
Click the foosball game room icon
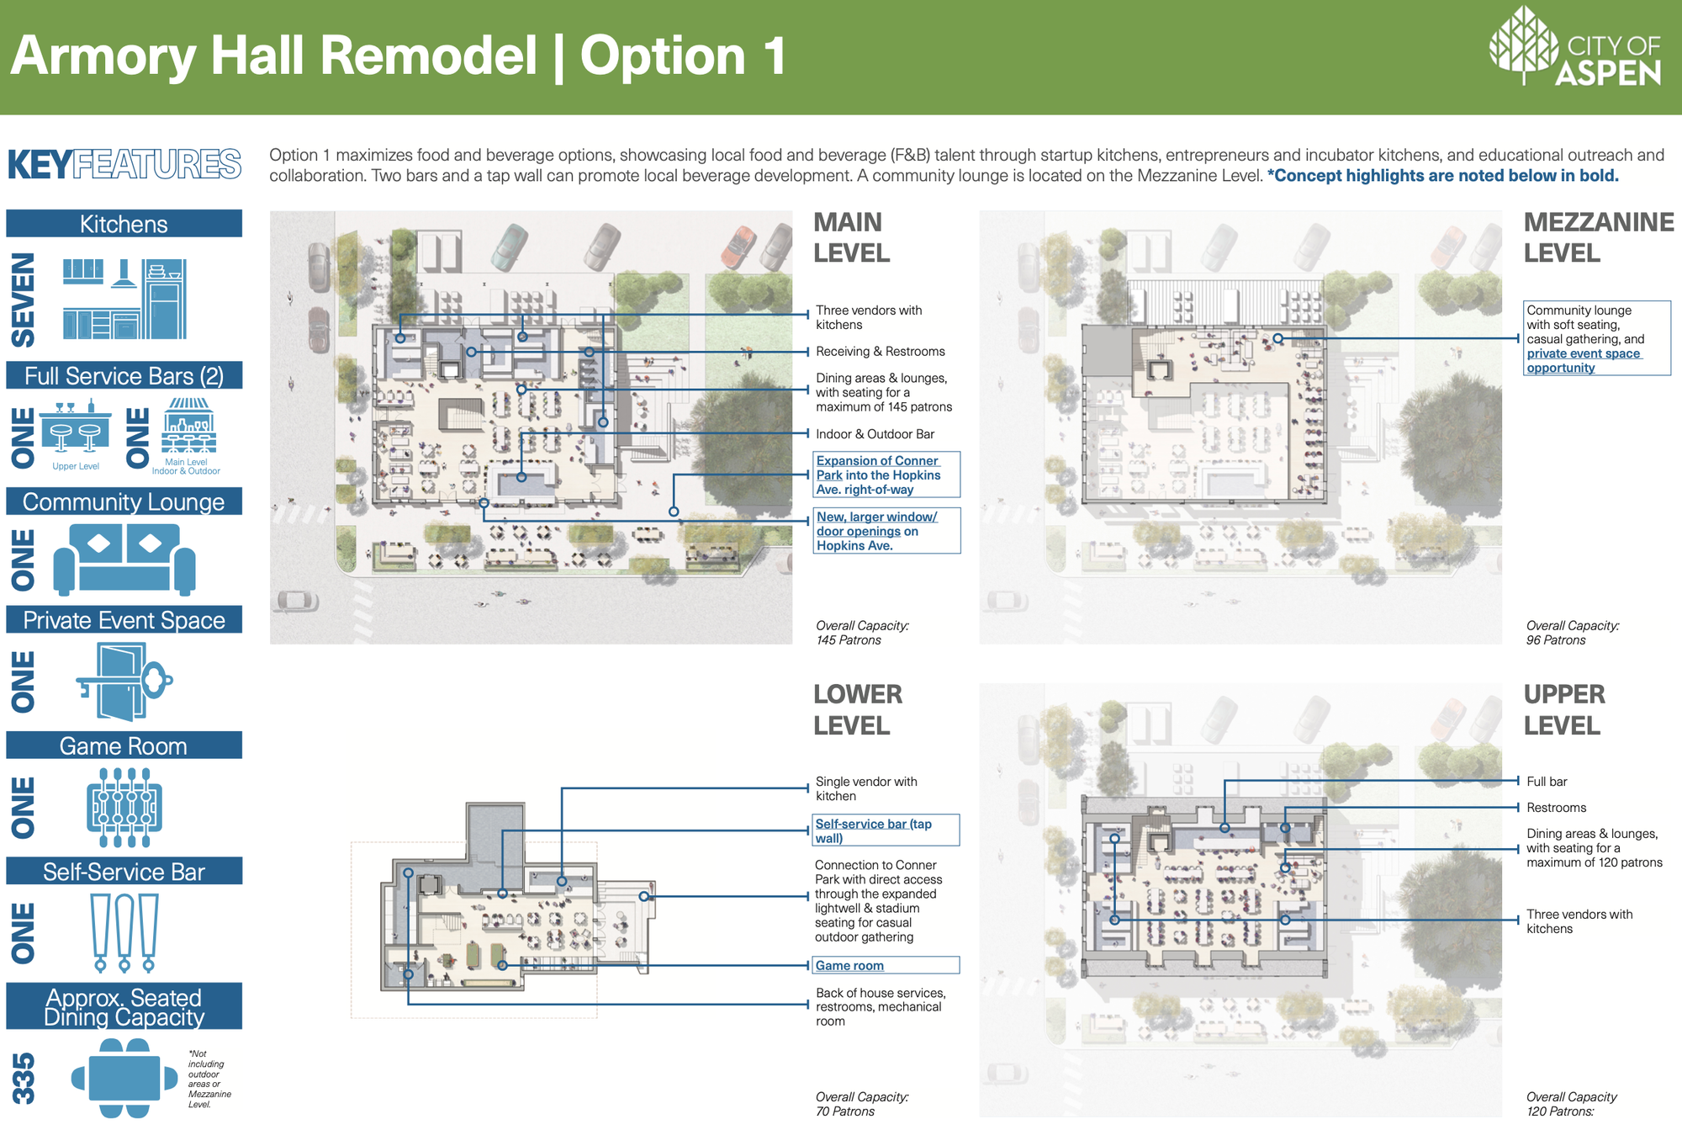click(124, 807)
